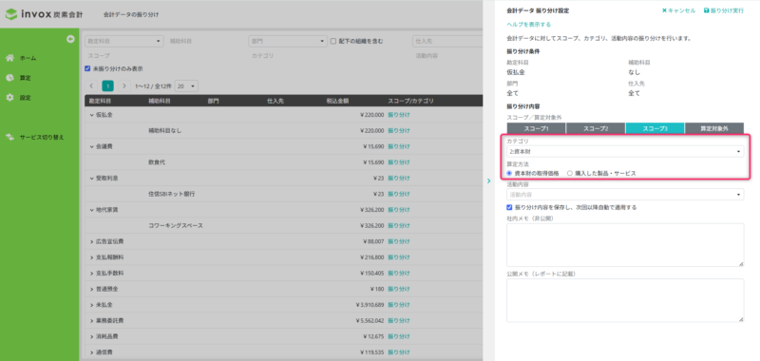Select the スコープ1 tab
This screenshot has width=760, height=361.
coord(536,128)
